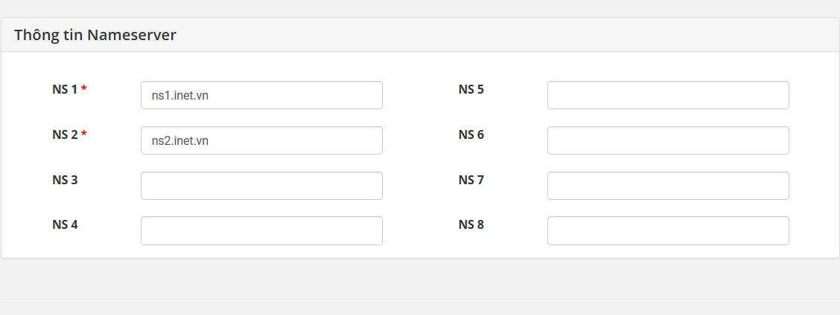Select the NS 6 nameserver text box

668,140
